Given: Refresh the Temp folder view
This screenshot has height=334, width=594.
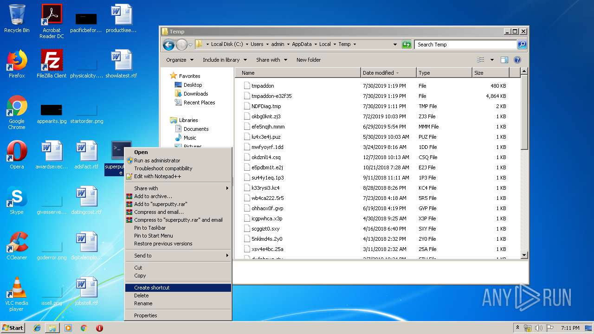Looking at the screenshot, I should pos(407,45).
